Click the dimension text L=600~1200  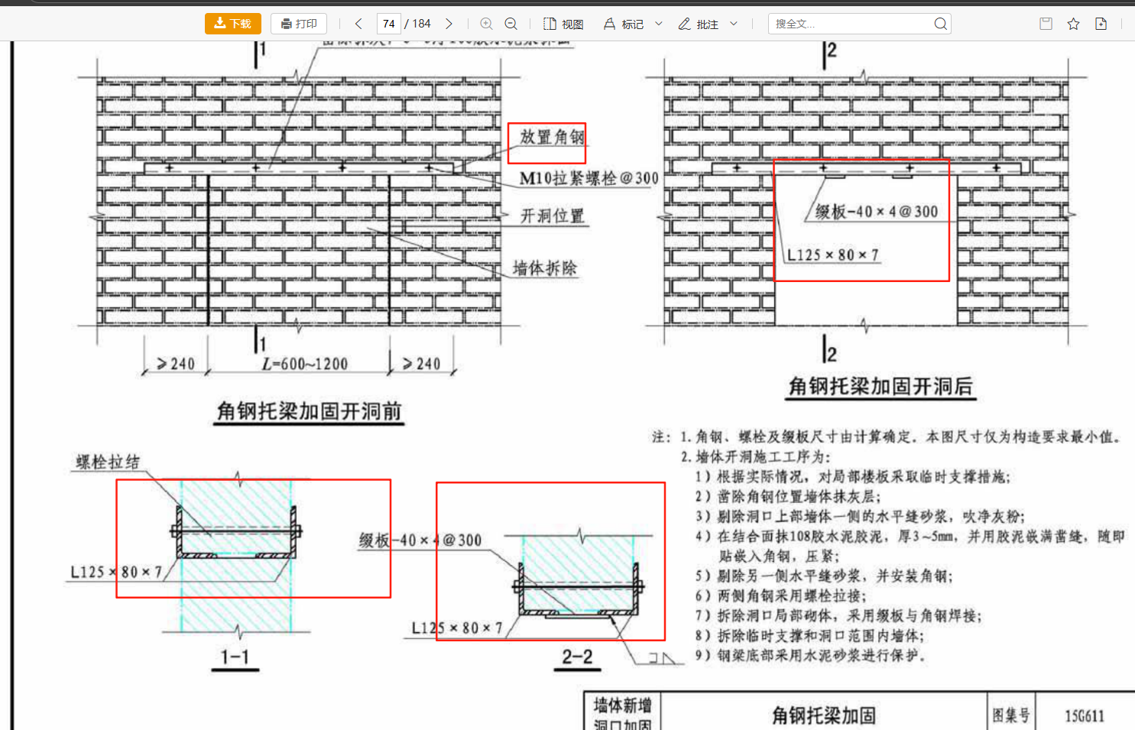click(x=304, y=365)
